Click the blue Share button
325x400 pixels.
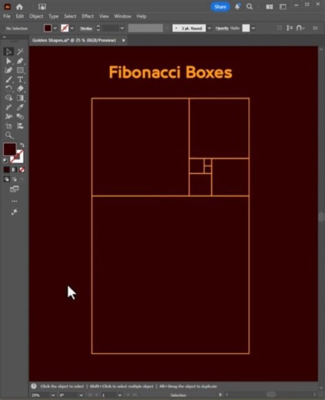coord(220,7)
